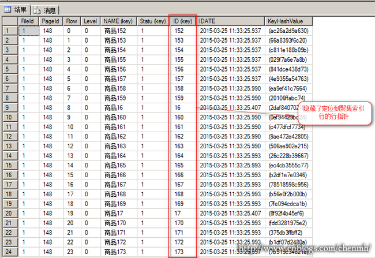Select row header number 5
The image size is (375, 258).
point(10,69)
